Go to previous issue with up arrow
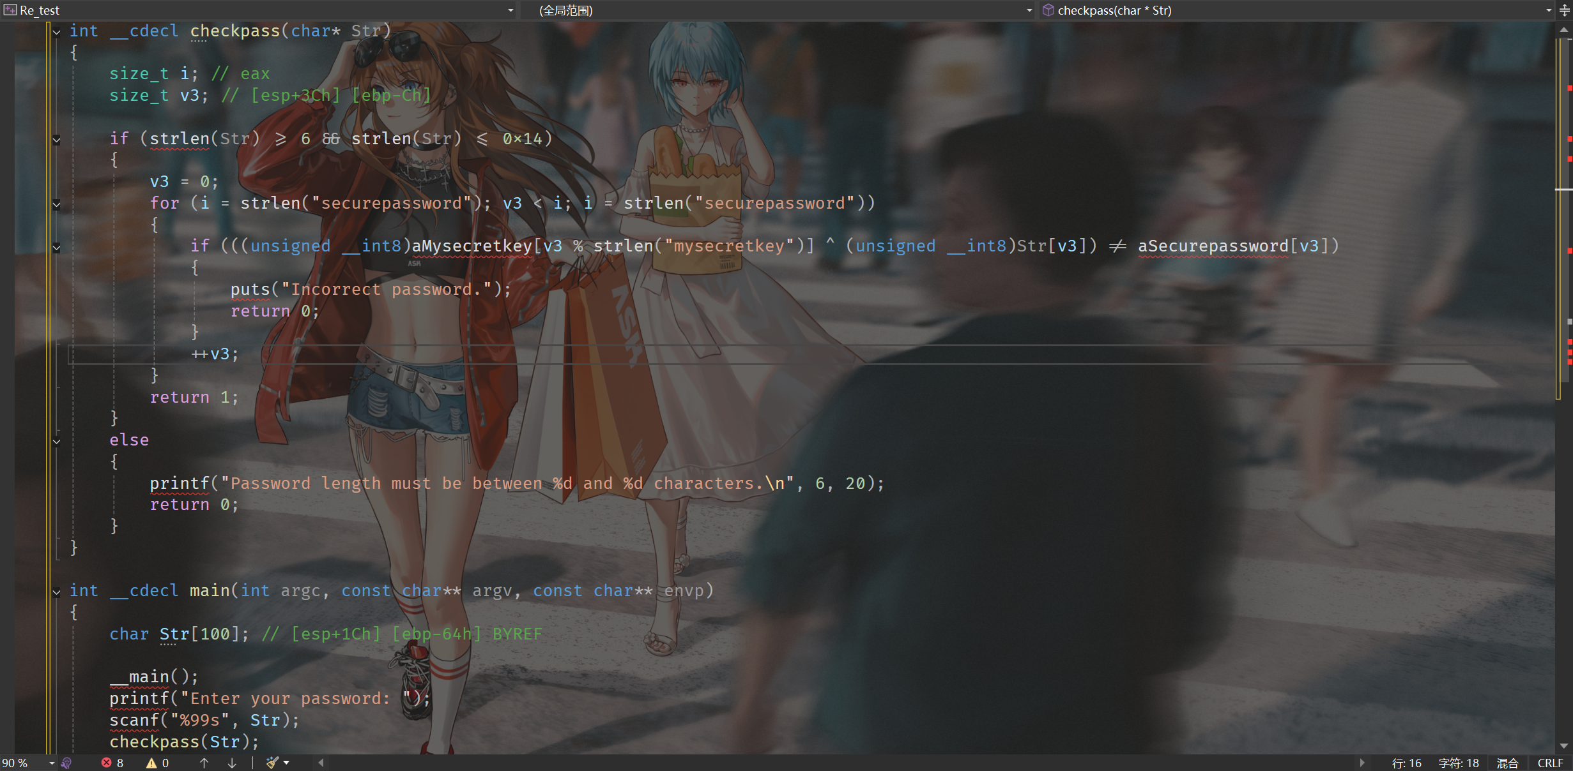The width and height of the screenshot is (1573, 771). tap(204, 763)
